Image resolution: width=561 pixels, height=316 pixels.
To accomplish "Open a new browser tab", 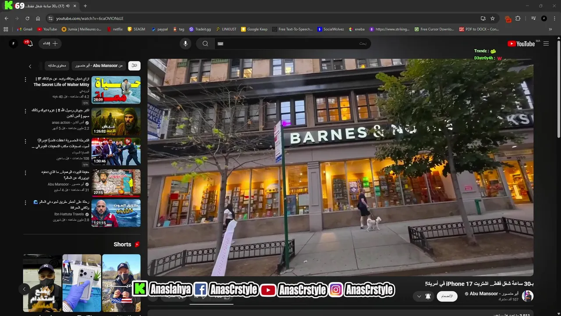I will [85, 6].
